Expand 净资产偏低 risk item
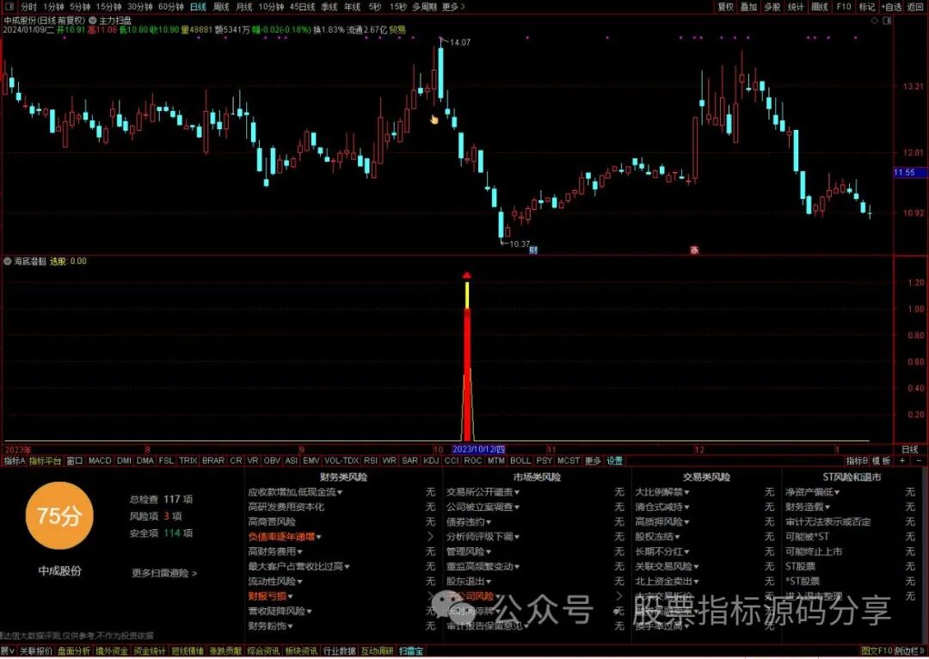This screenshot has height=659, width=929. point(812,492)
